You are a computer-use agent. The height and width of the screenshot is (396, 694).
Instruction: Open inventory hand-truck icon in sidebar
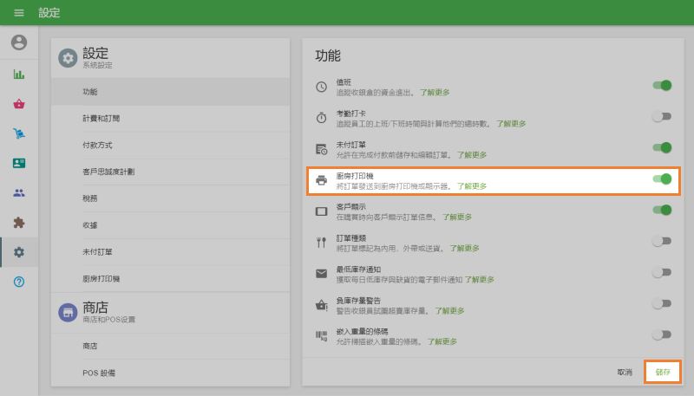point(19,133)
